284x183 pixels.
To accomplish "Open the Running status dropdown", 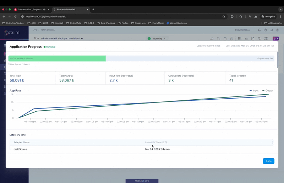I will 157,39.
